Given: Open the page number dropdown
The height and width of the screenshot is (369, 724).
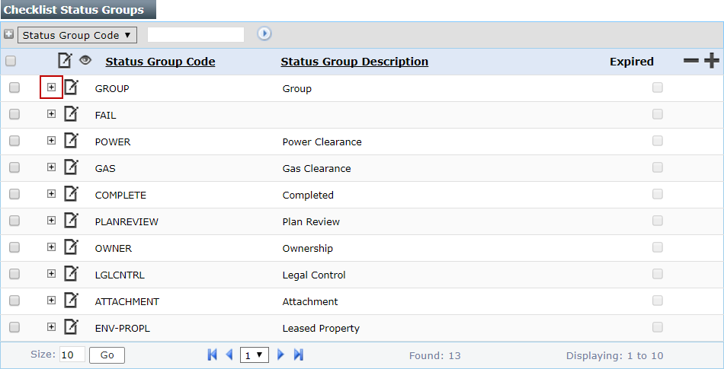Looking at the screenshot, I should click(x=254, y=355).
